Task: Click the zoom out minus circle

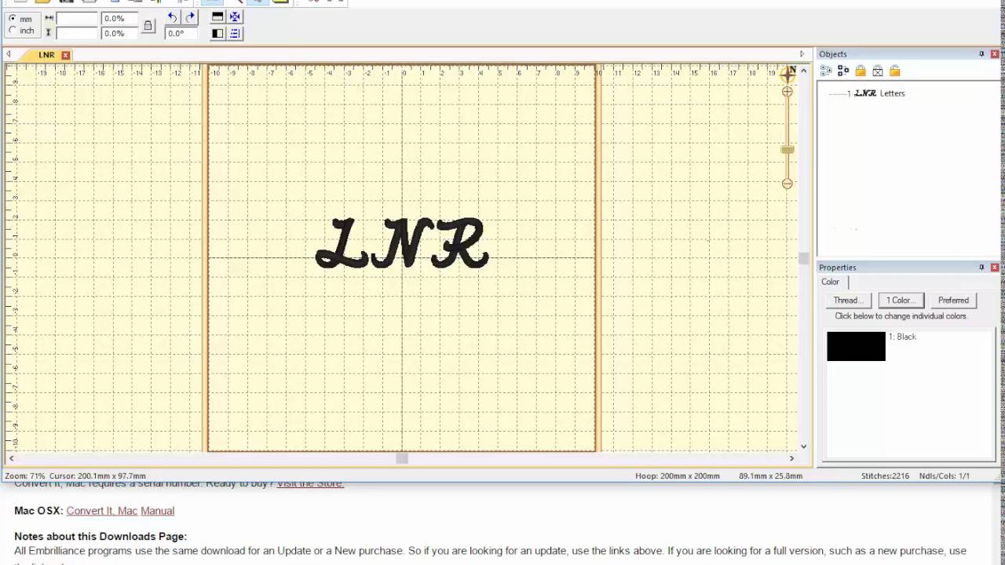Action: click(788, 184)
